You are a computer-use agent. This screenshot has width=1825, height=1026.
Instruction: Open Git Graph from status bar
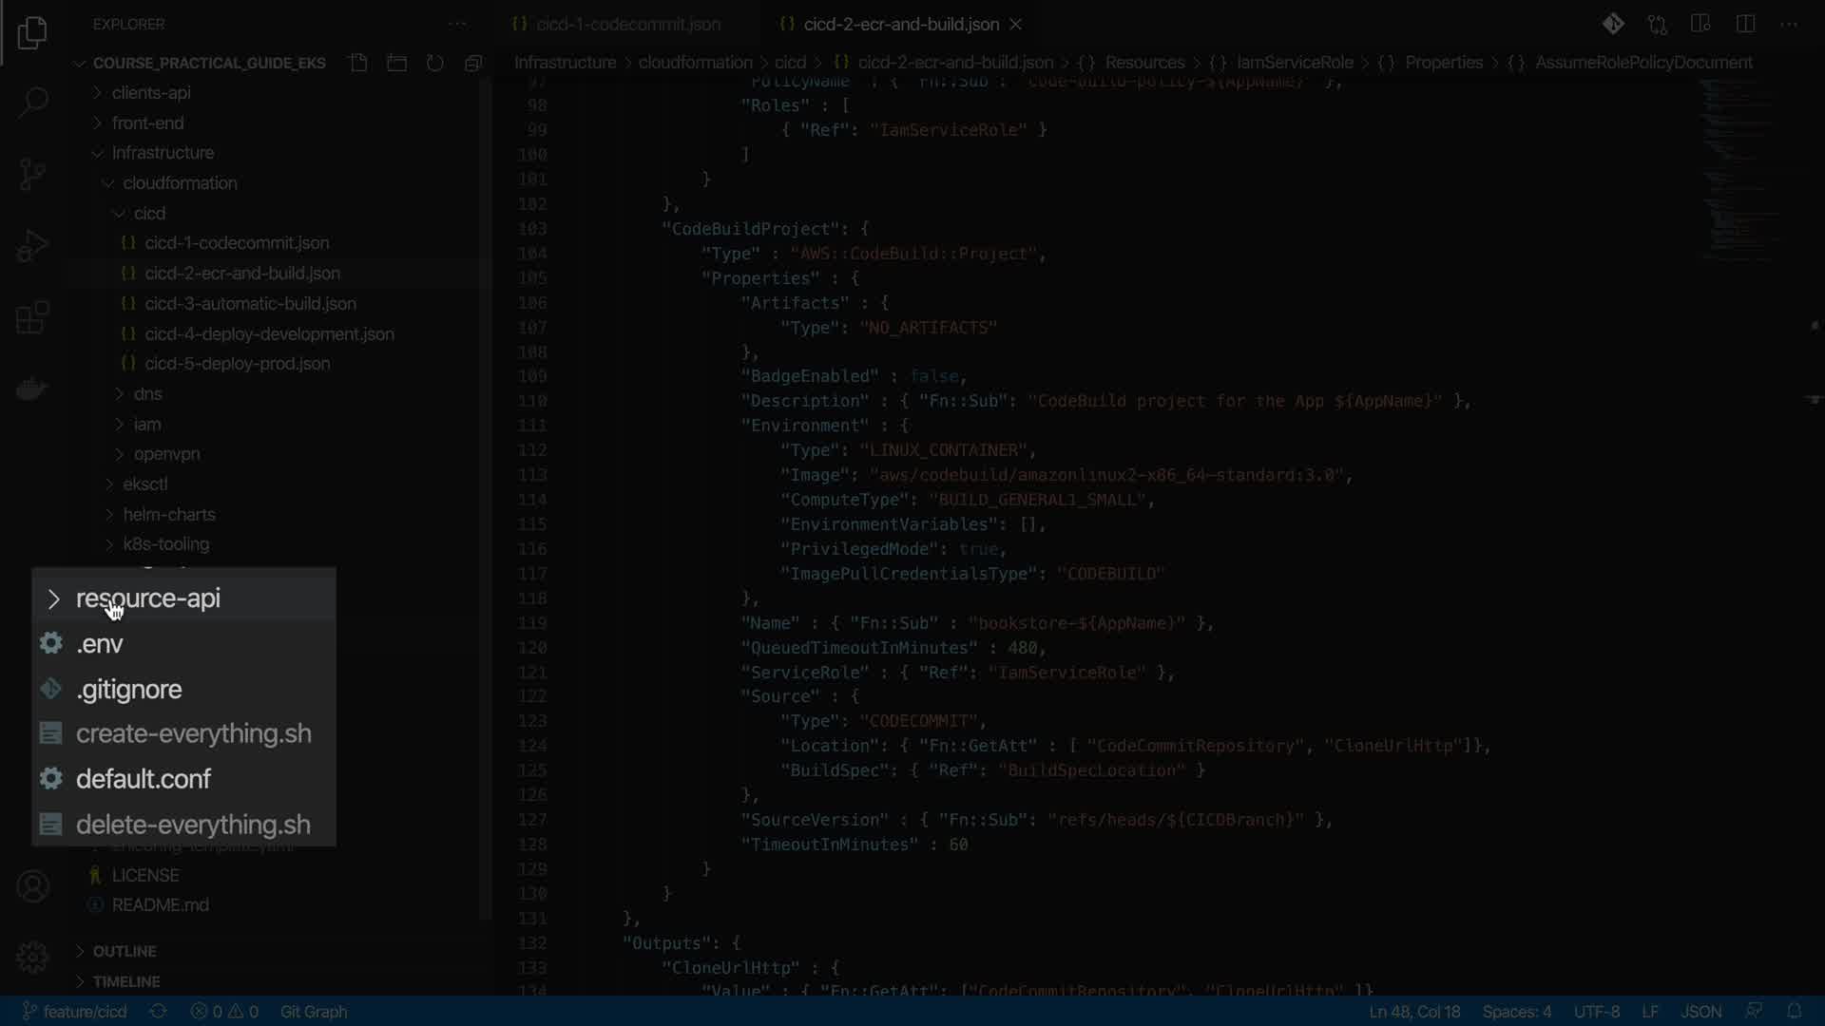[314, 1012]
